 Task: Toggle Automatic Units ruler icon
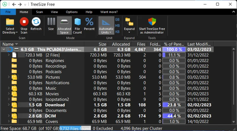[x=106, y=22]
